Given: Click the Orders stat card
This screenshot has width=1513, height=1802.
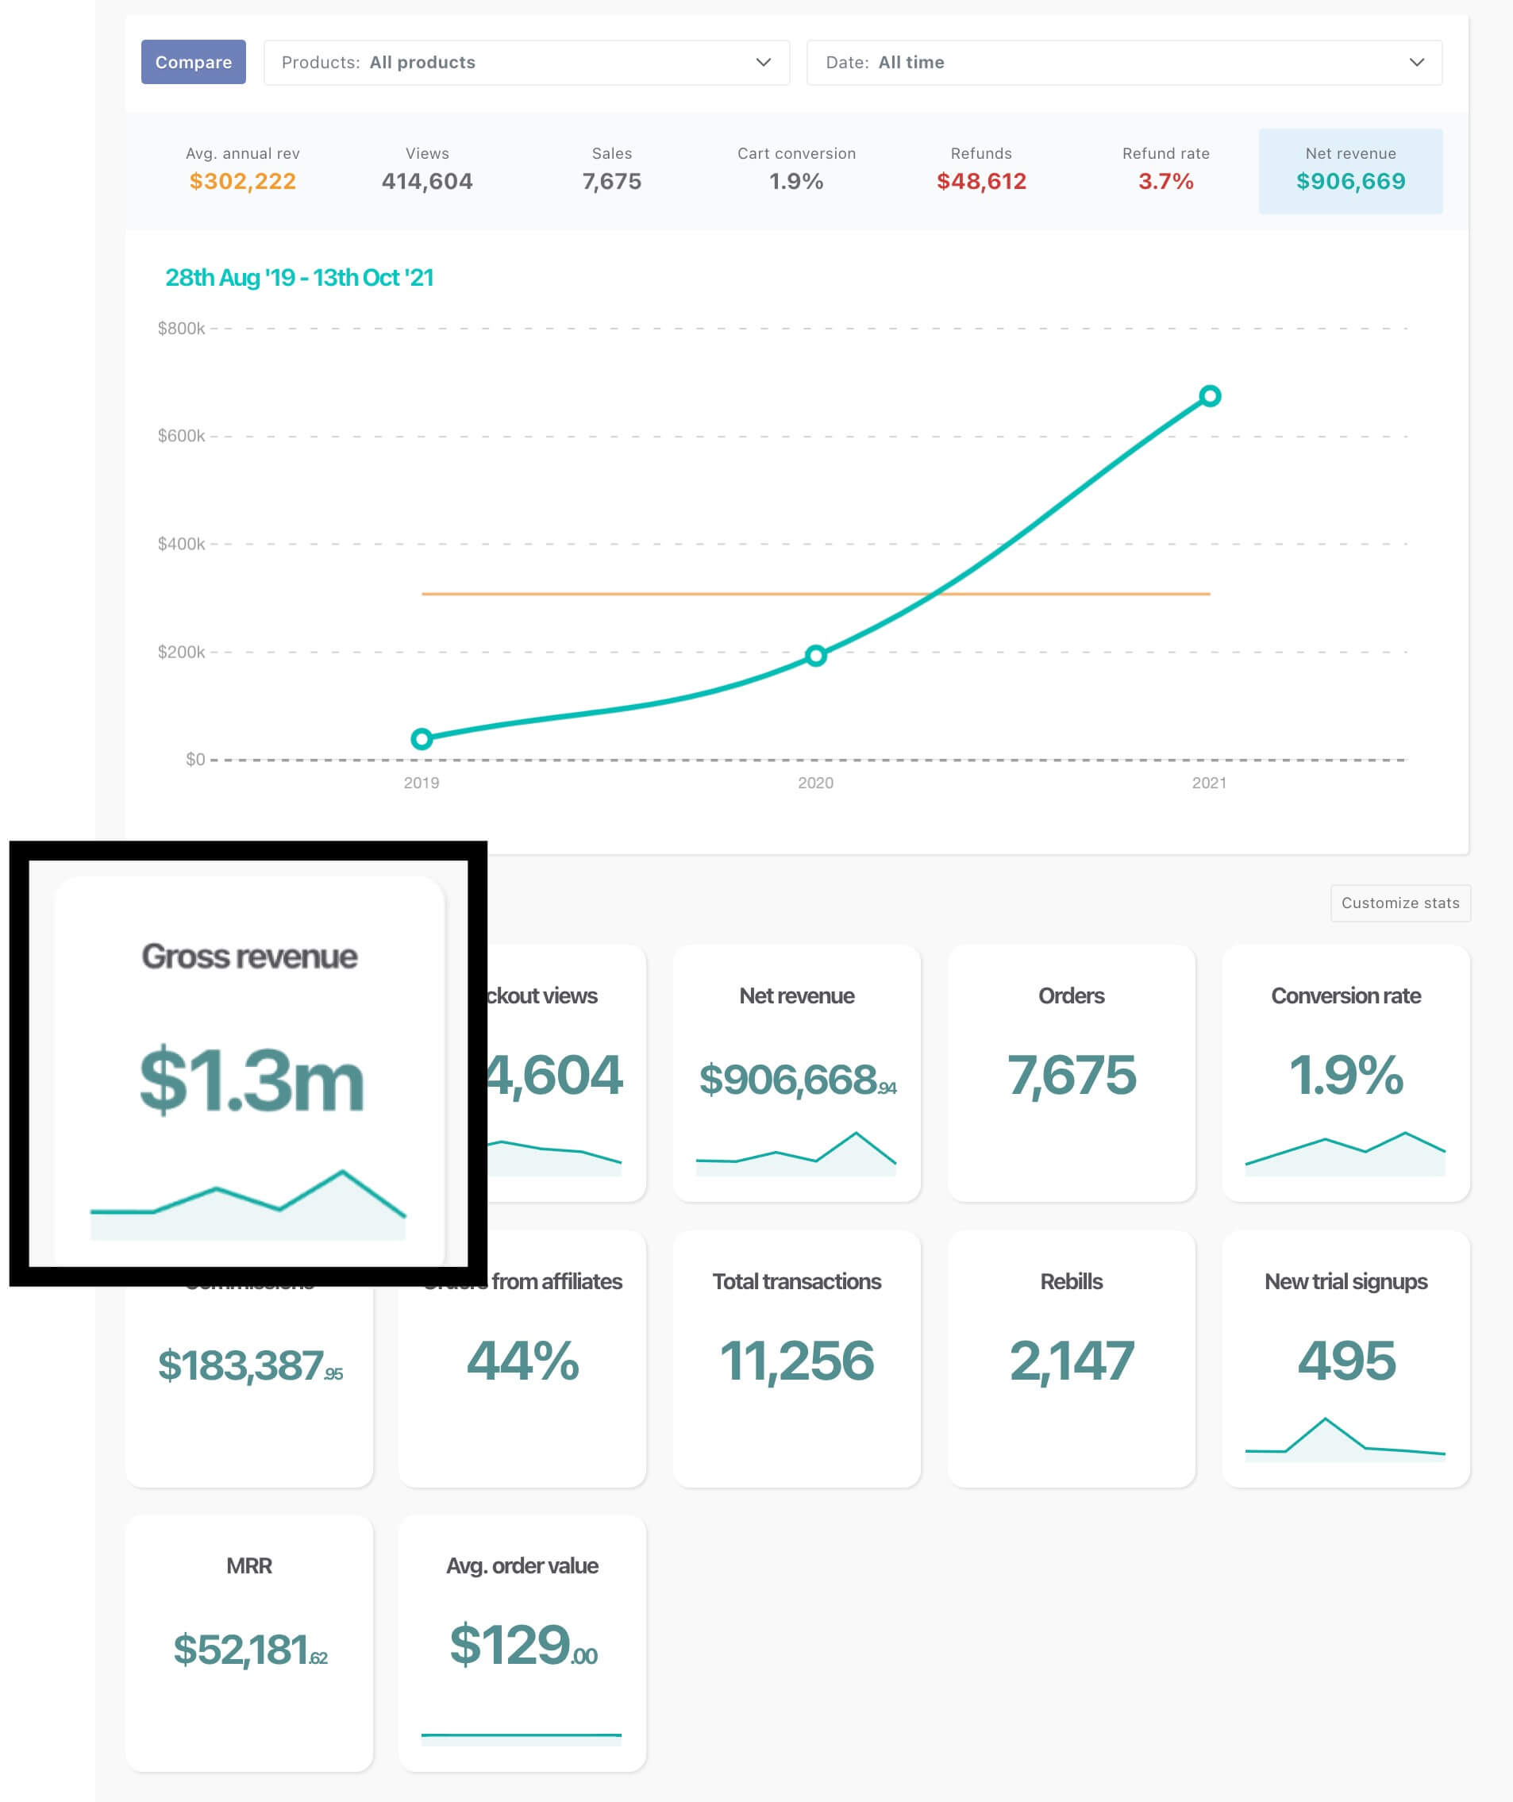Looking at the screenshot, I should click(x=1072, y=1075).
